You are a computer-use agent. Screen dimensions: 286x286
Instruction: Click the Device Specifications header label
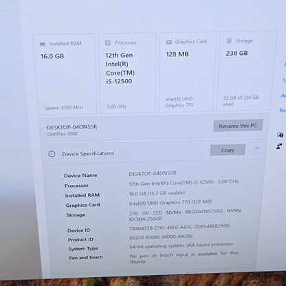[88, 153]
